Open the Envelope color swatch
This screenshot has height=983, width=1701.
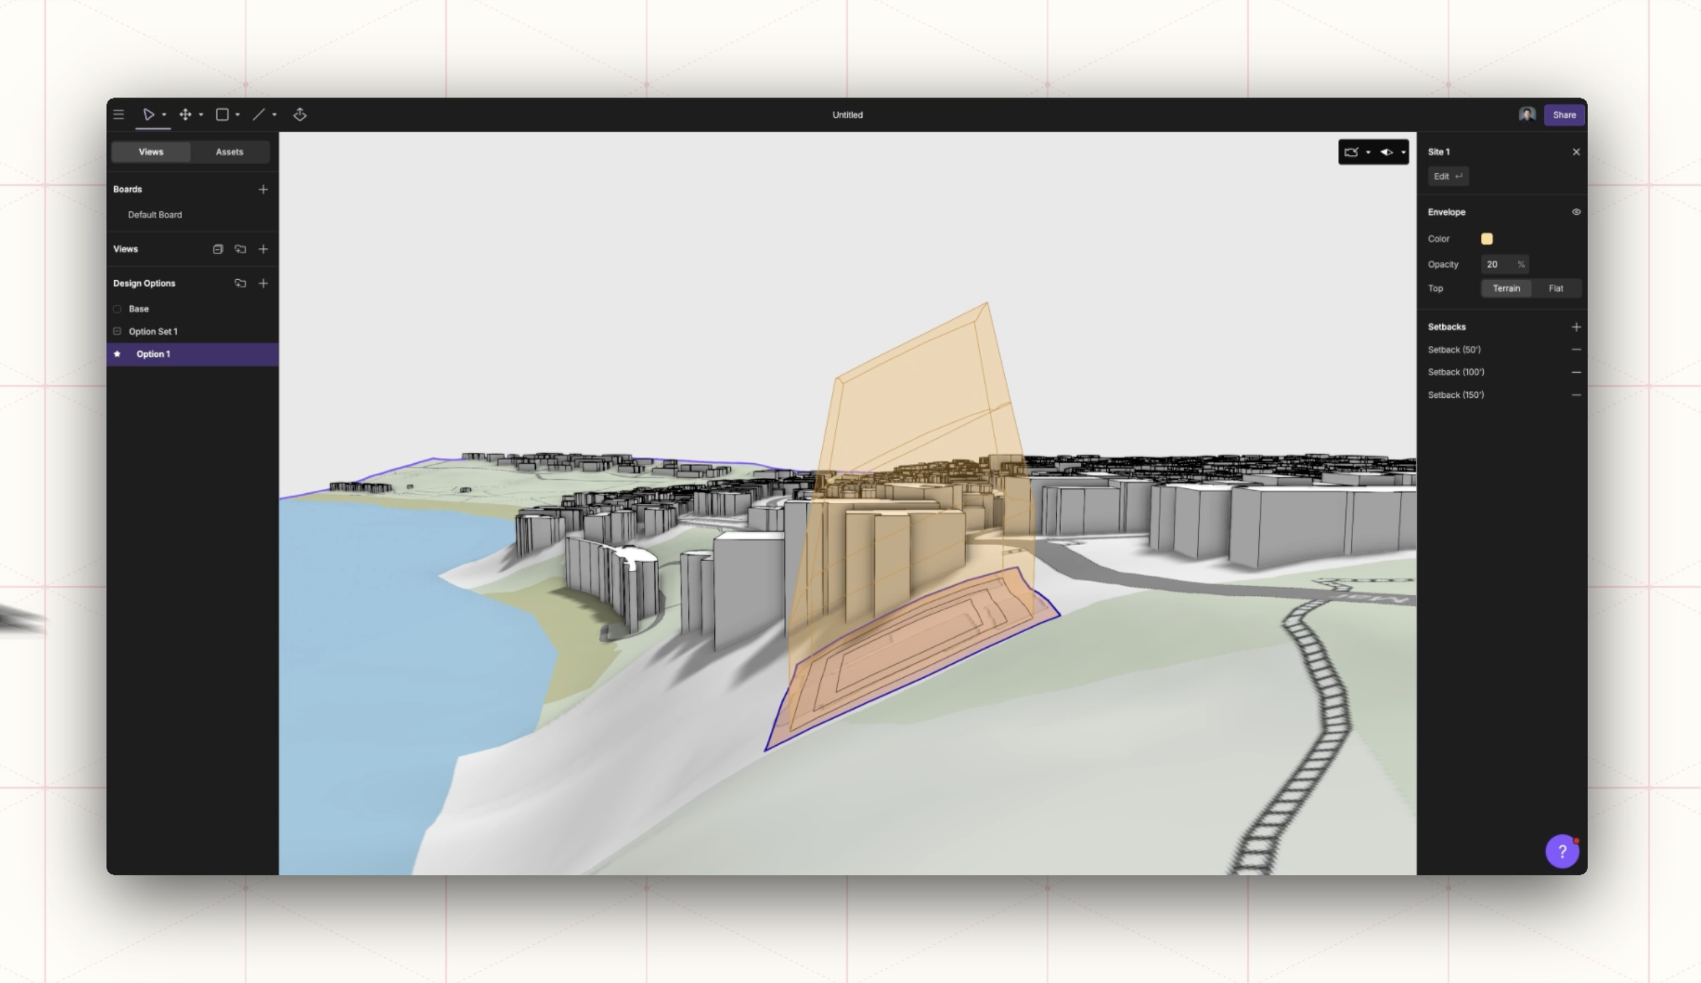1486,239
